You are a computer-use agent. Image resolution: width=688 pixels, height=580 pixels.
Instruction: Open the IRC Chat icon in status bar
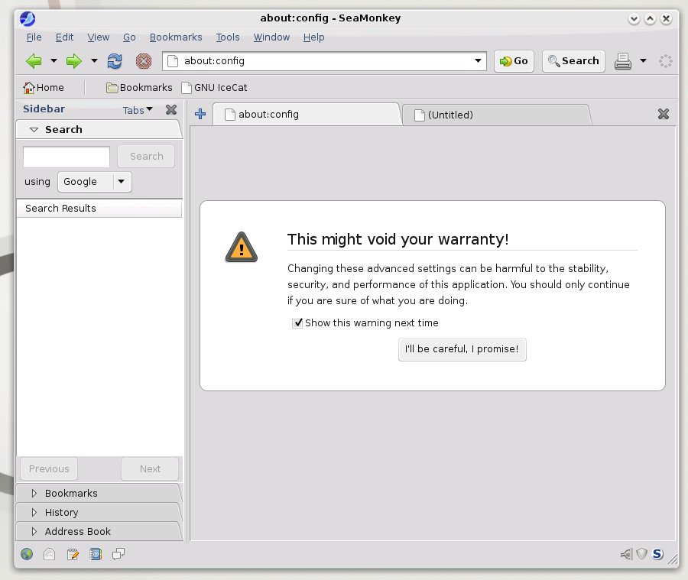point(118,554)
